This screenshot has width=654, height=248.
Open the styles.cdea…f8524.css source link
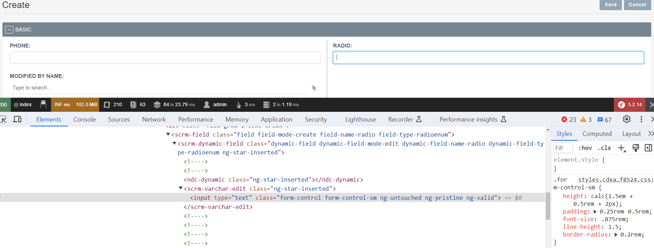point(615,180)
